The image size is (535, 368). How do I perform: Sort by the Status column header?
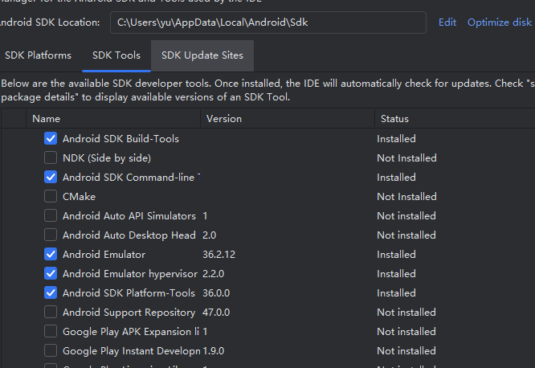tap(394, 118)
